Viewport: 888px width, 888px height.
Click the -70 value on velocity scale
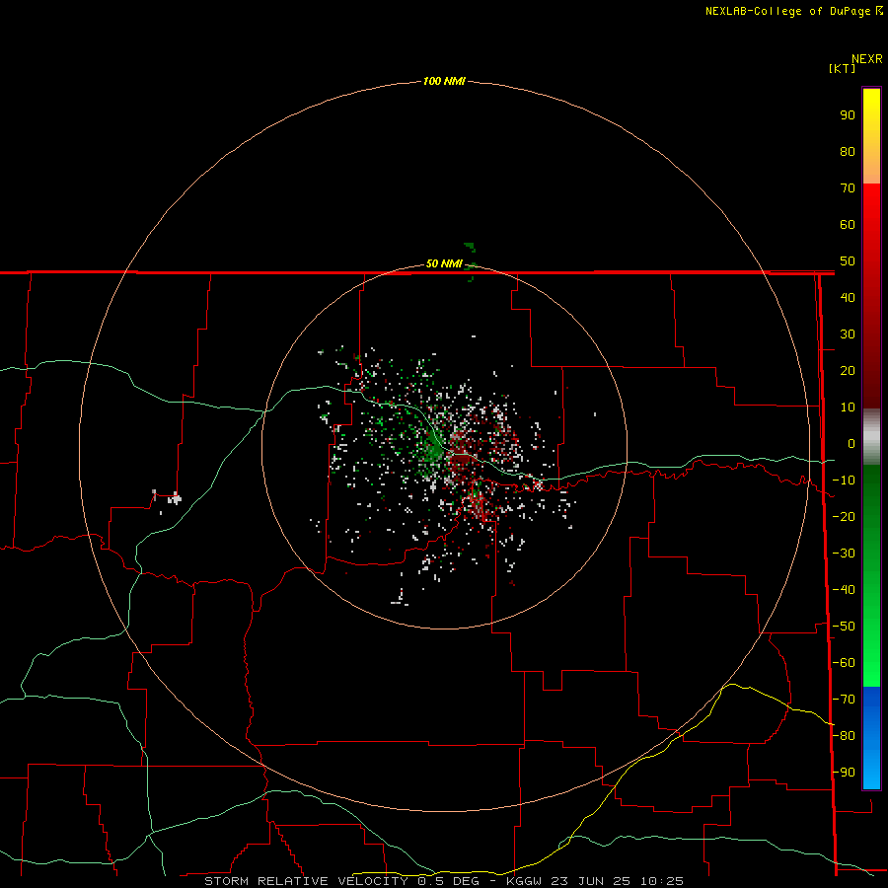click(x=844, y=700)
